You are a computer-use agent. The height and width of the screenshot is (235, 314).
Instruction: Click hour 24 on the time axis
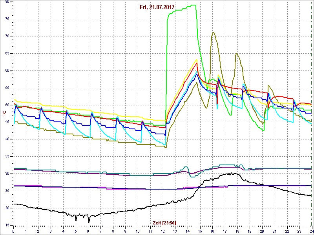(x=311, y=231)
